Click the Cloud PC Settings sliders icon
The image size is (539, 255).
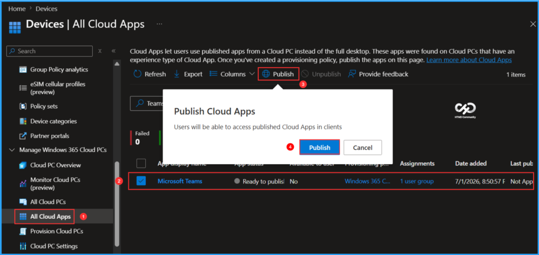pos(23,246)
